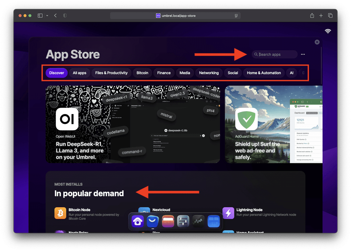Click the Wi-Fi status icon top right

(328, 31)
